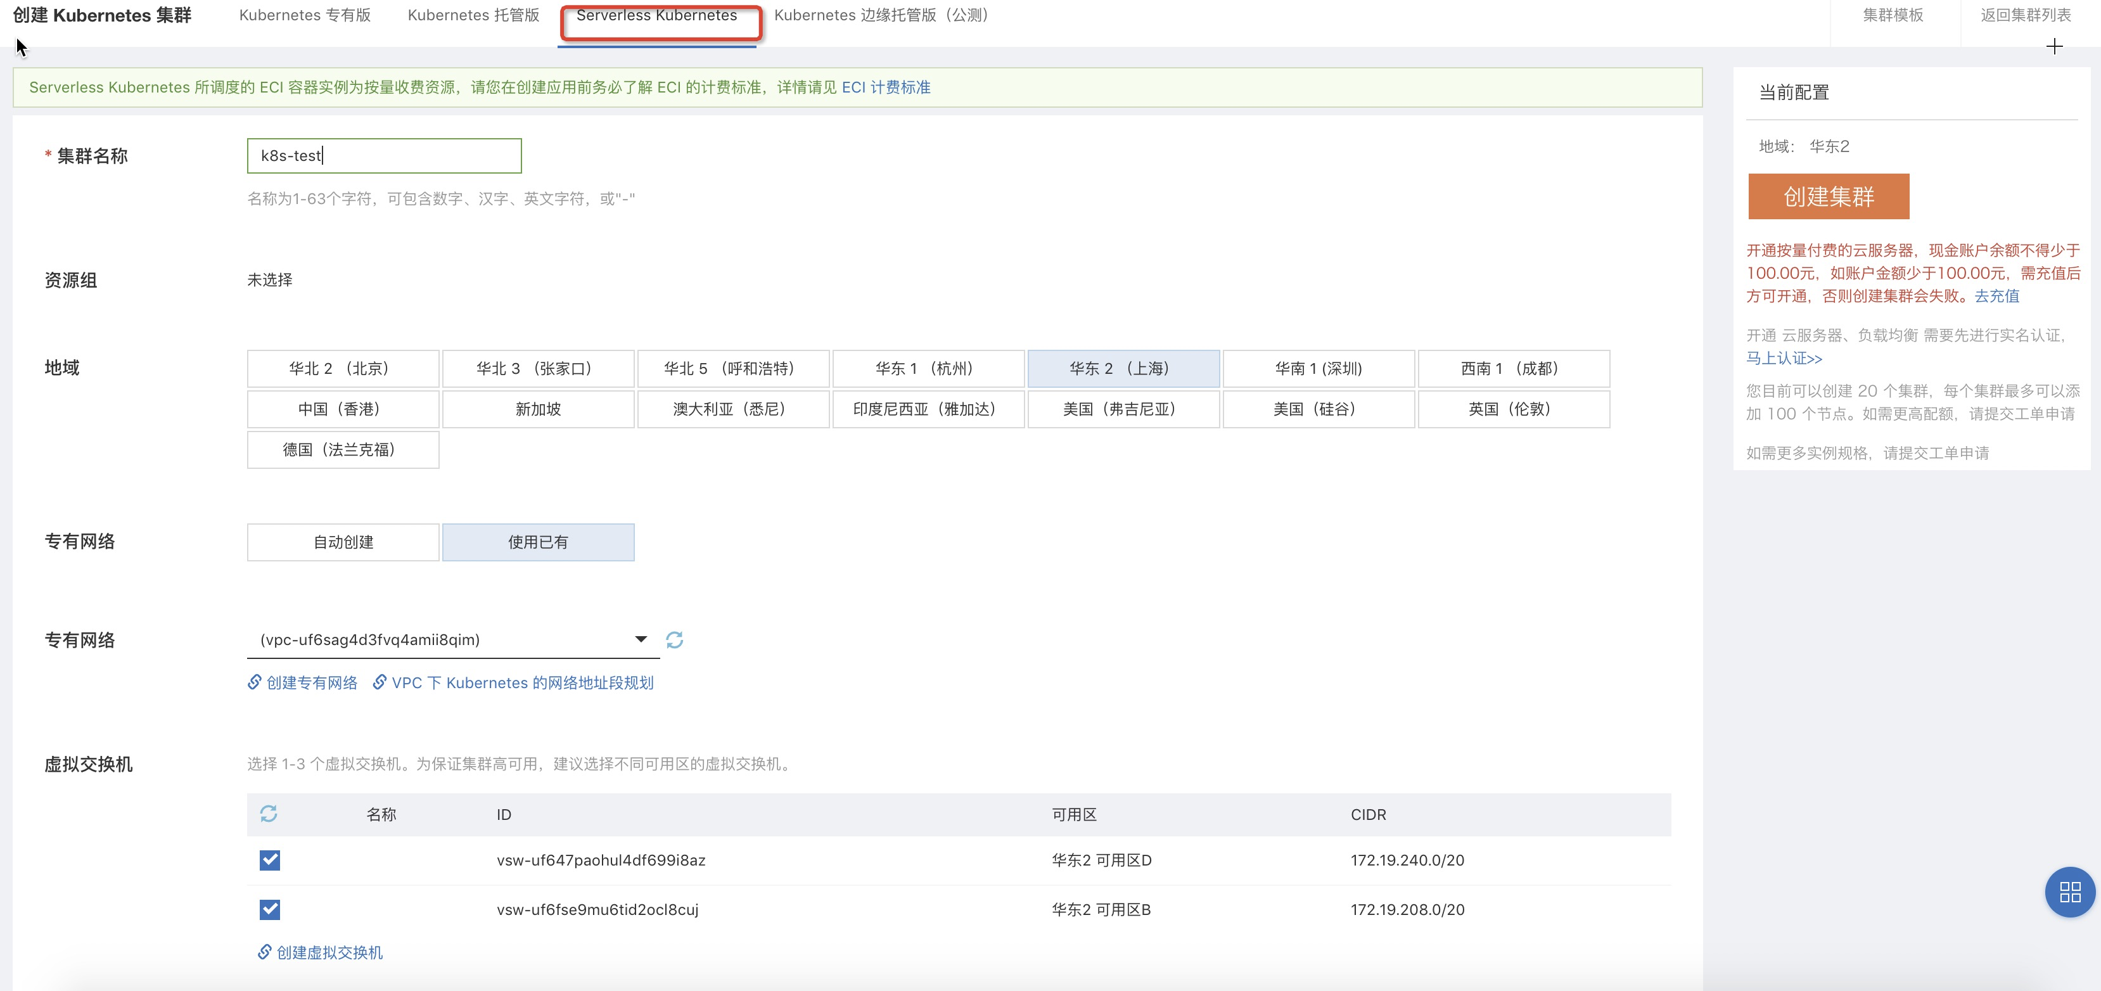Image resolution: width=2101 pixels, height=991 pixels.
Task: Choose region 华北 3 (张家口)
Action: (539, 369)
